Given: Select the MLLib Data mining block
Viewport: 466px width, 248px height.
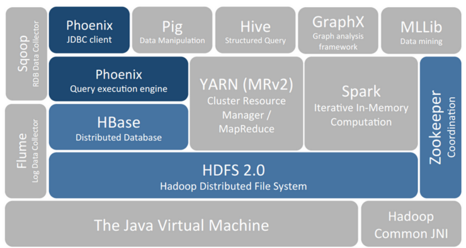Looking at the screenshot, I should coord(421,31).
